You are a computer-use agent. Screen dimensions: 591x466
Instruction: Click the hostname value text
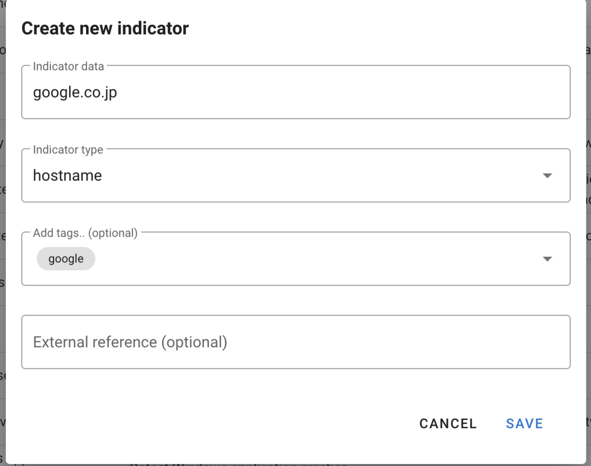point(67,176)
